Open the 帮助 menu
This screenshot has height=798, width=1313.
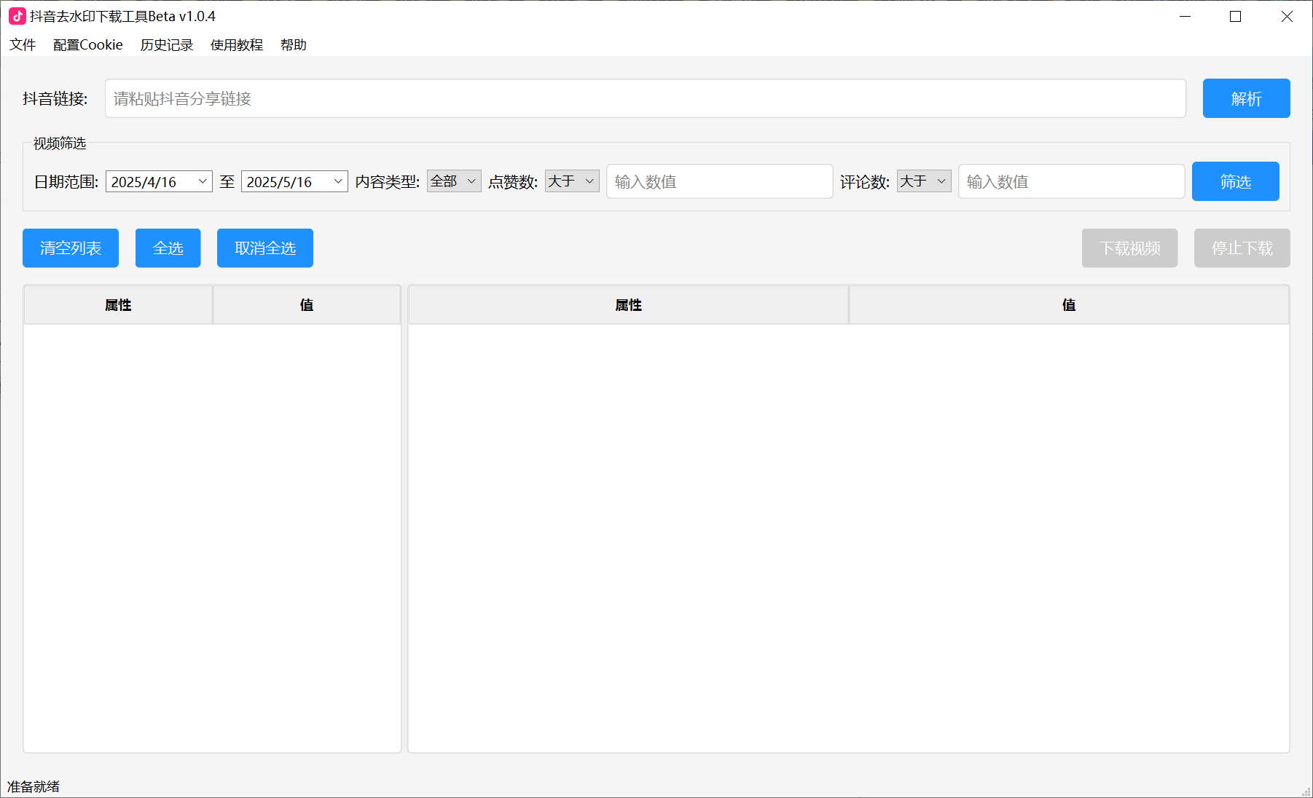pyautogui.click(x=293, y=44)
